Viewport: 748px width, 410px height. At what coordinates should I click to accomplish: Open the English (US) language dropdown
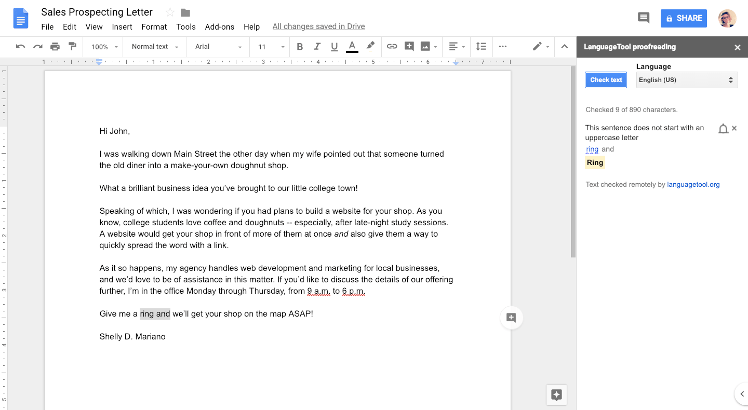click(x=687, y=79)
